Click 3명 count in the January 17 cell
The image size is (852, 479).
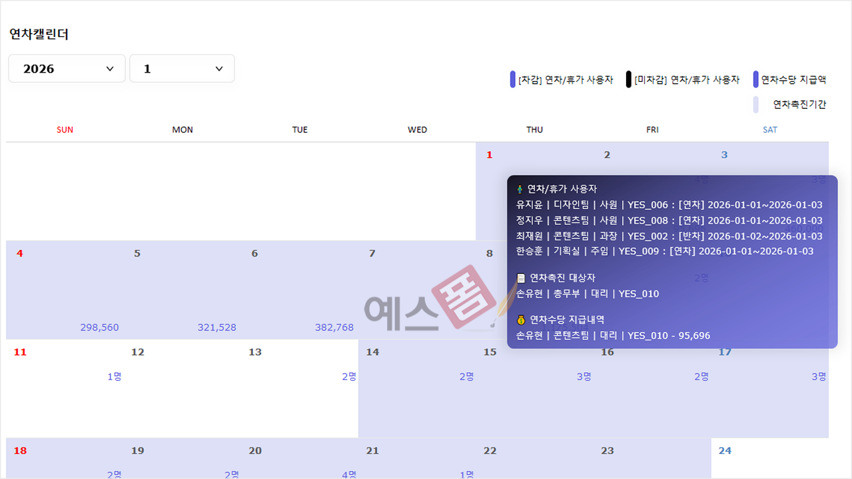click(819, 377)
